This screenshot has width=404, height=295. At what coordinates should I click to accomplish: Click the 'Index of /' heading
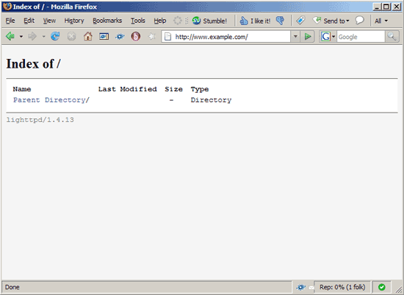click(x=33, y=64)
